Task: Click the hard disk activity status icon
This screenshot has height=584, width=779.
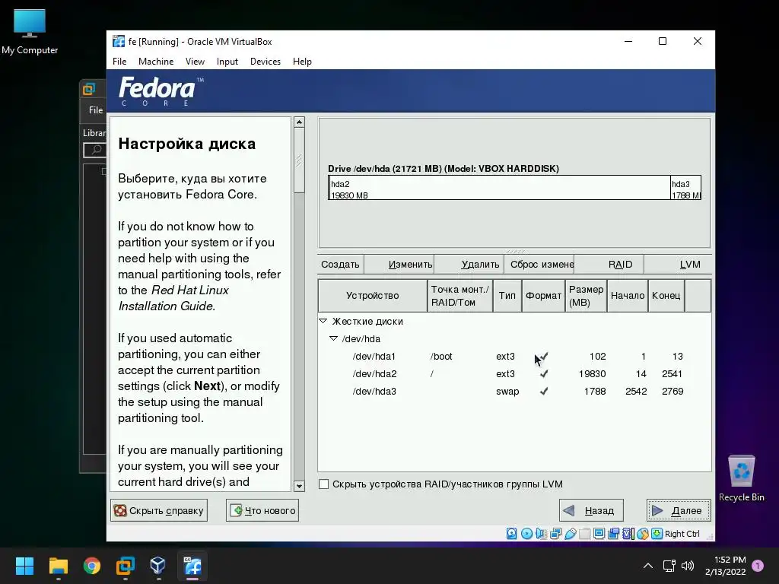Action: [x=512, y=533]
